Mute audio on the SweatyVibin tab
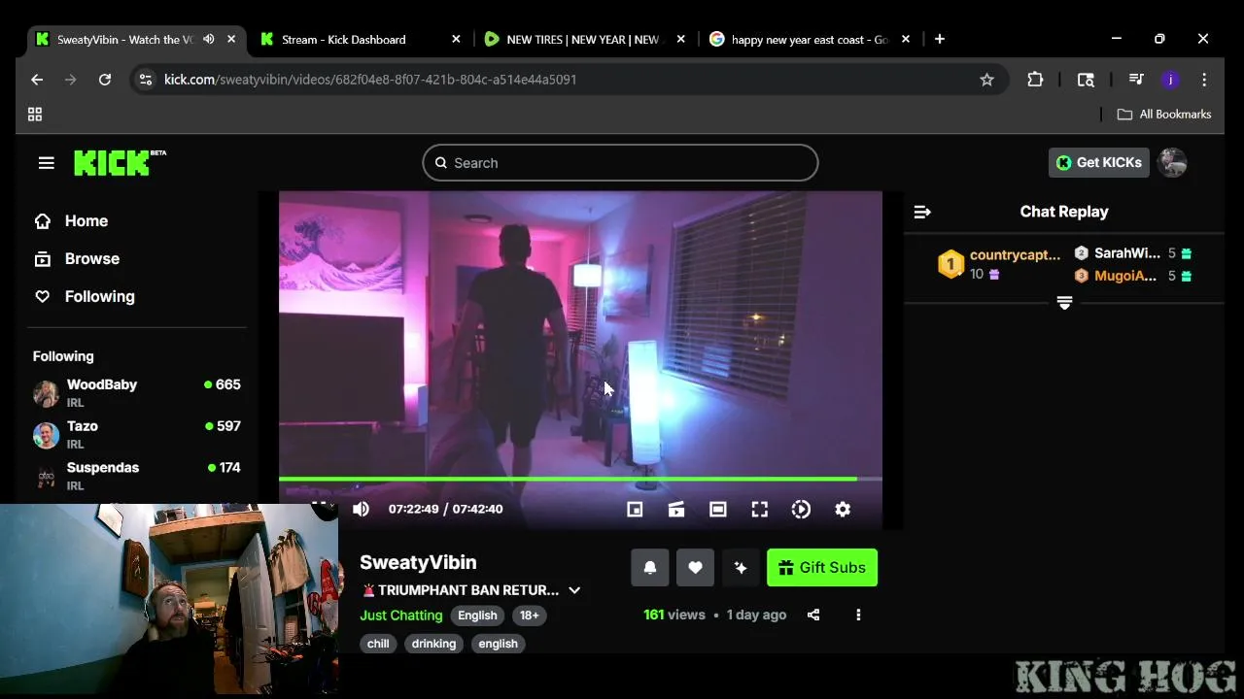This screenshot has height=699, width=1244. click(208, 40)
